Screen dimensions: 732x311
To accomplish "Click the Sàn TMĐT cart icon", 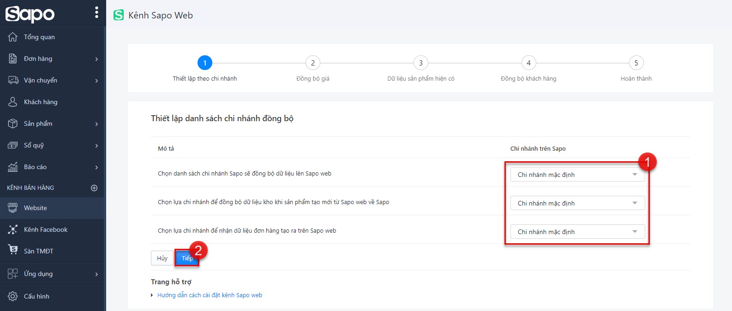I will click(x=13, y=250).
